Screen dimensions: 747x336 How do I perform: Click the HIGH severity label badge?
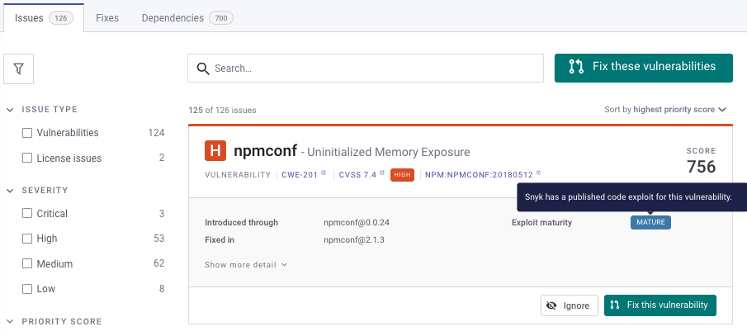[x=402, y=175]
